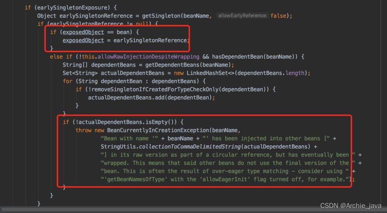
Task: Click 'removeSingletonIfCreatedForTypeCheckOnly' method call
Action: 155,89
